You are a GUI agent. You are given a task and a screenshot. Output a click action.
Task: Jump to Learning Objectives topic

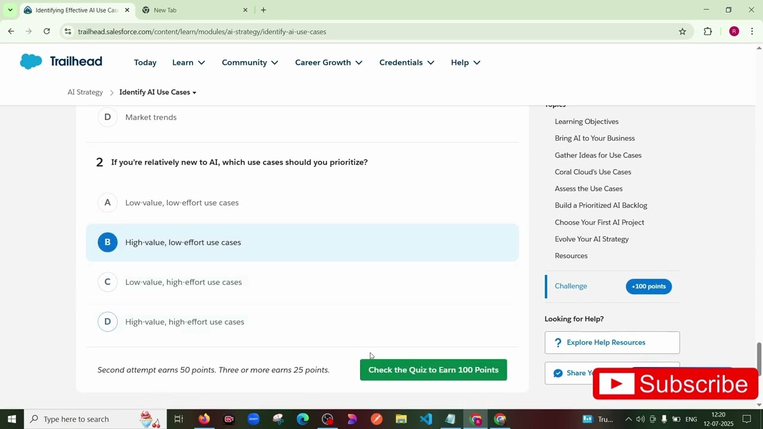pos(587,122)
